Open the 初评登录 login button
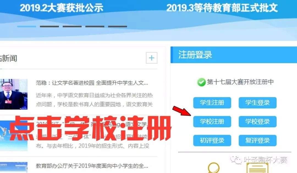The image size is (297, 173). click(x=212, y=141)
